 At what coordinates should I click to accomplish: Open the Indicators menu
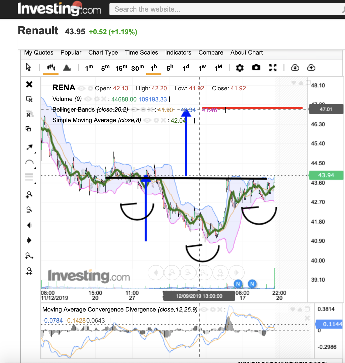click(178, 53)
